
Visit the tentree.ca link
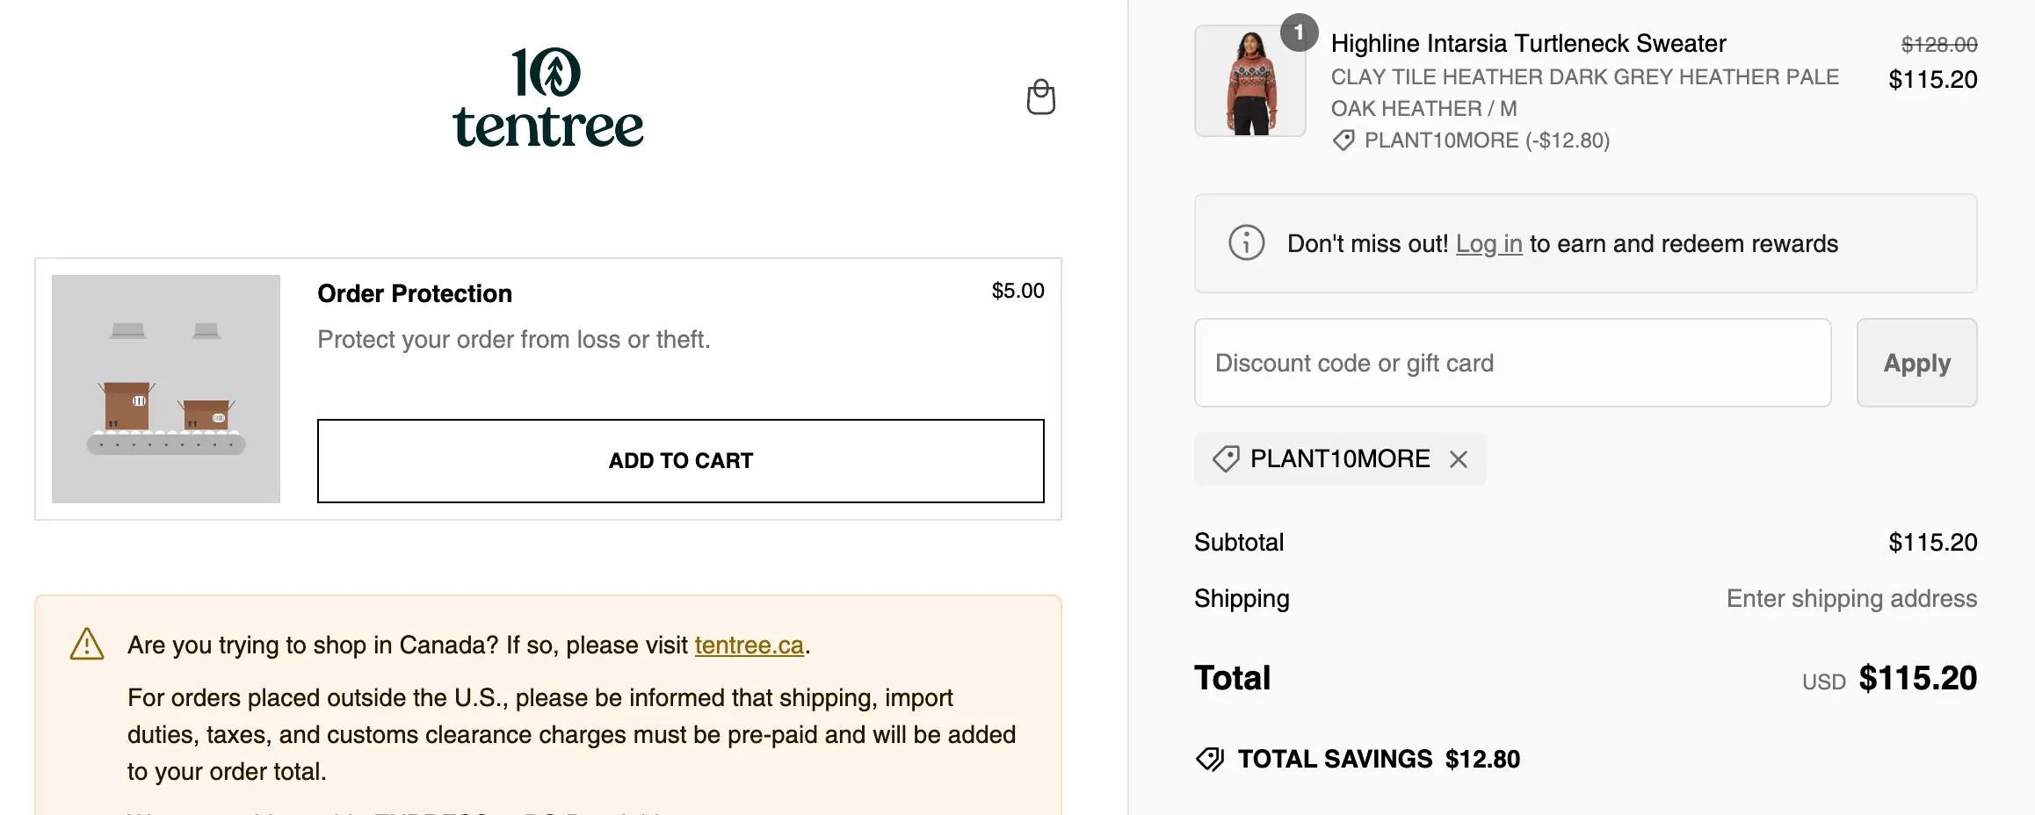pyautogui.click(x=749, y=646)
